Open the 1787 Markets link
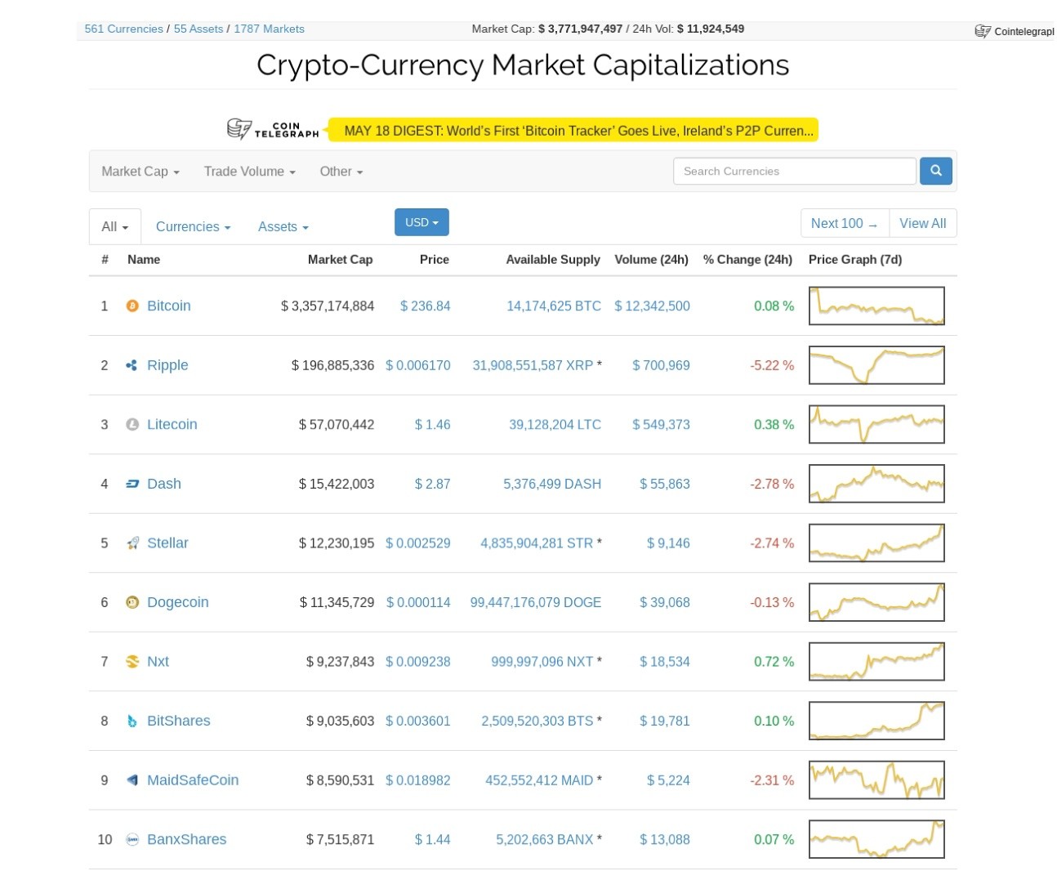This screenshot has height=880, width=1057. pos(269,29)
